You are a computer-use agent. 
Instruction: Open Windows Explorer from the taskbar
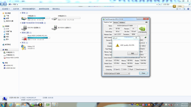click(x=18, y=105)
